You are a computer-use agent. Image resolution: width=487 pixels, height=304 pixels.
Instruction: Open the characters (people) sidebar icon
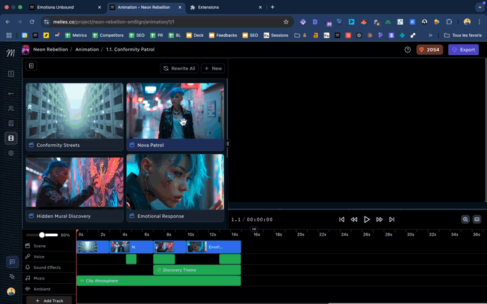11,108
